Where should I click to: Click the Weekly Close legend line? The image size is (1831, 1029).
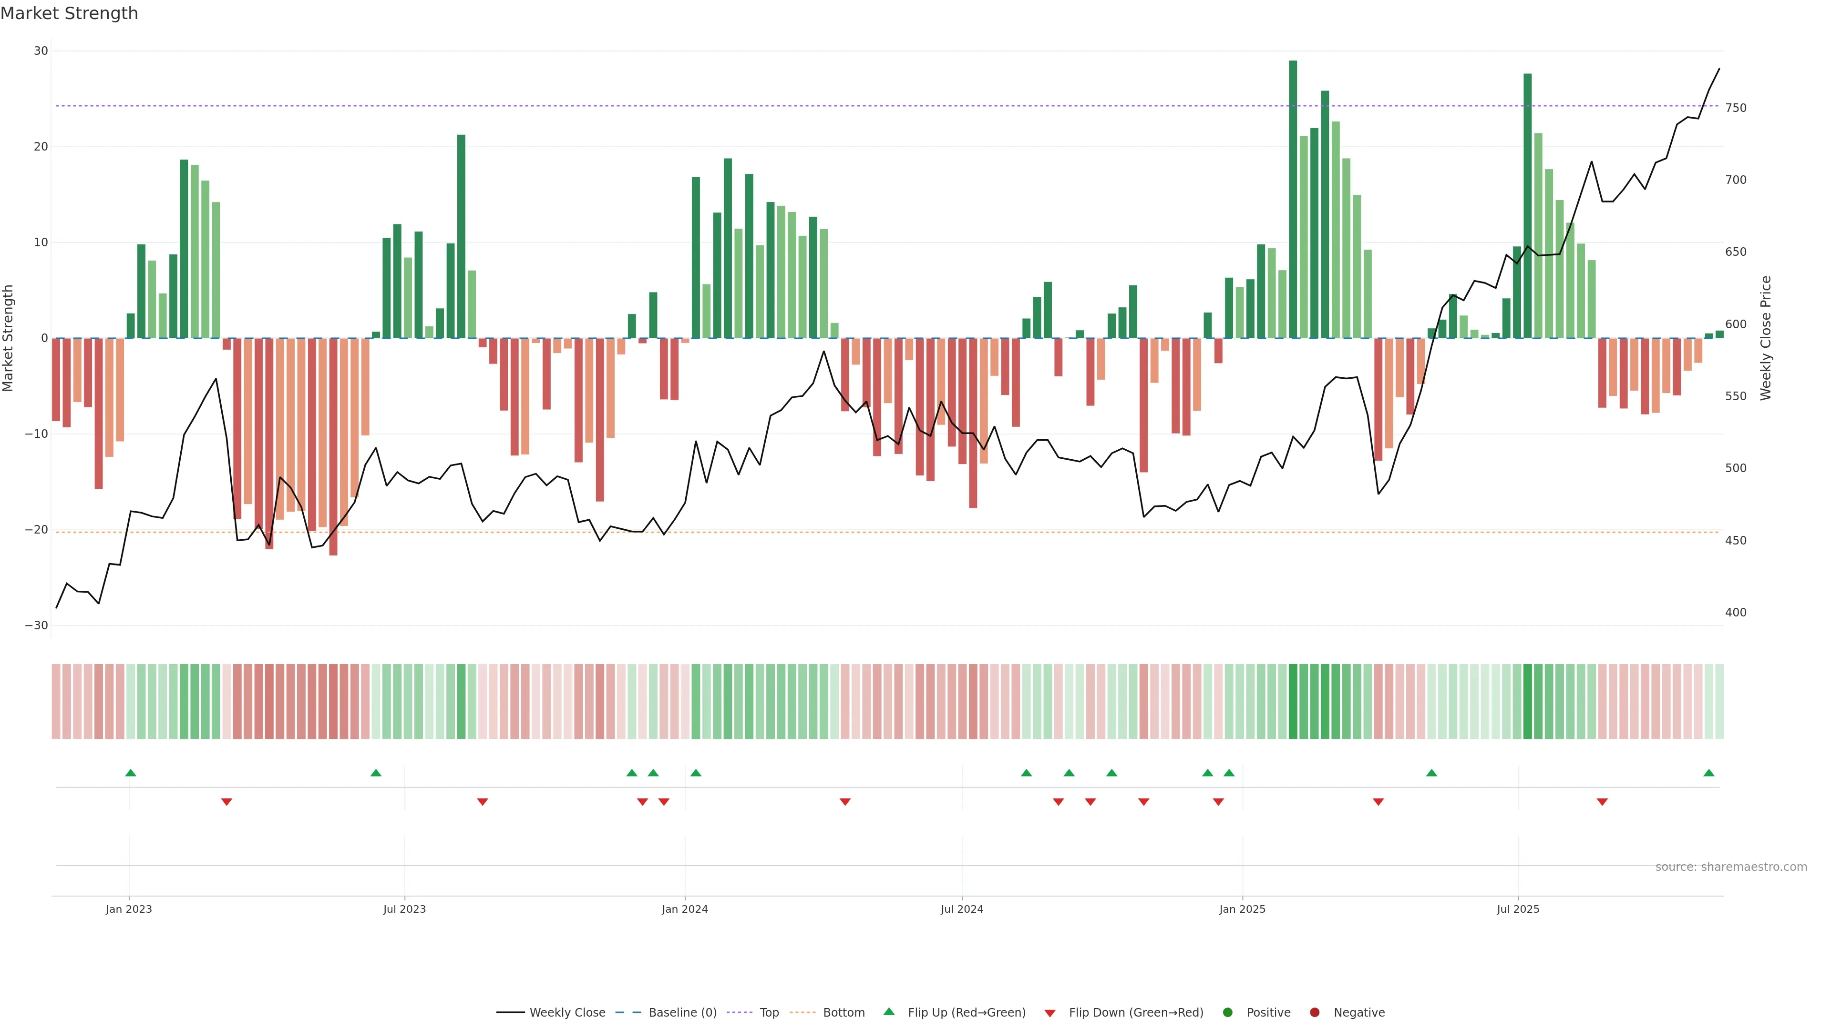510,1013
